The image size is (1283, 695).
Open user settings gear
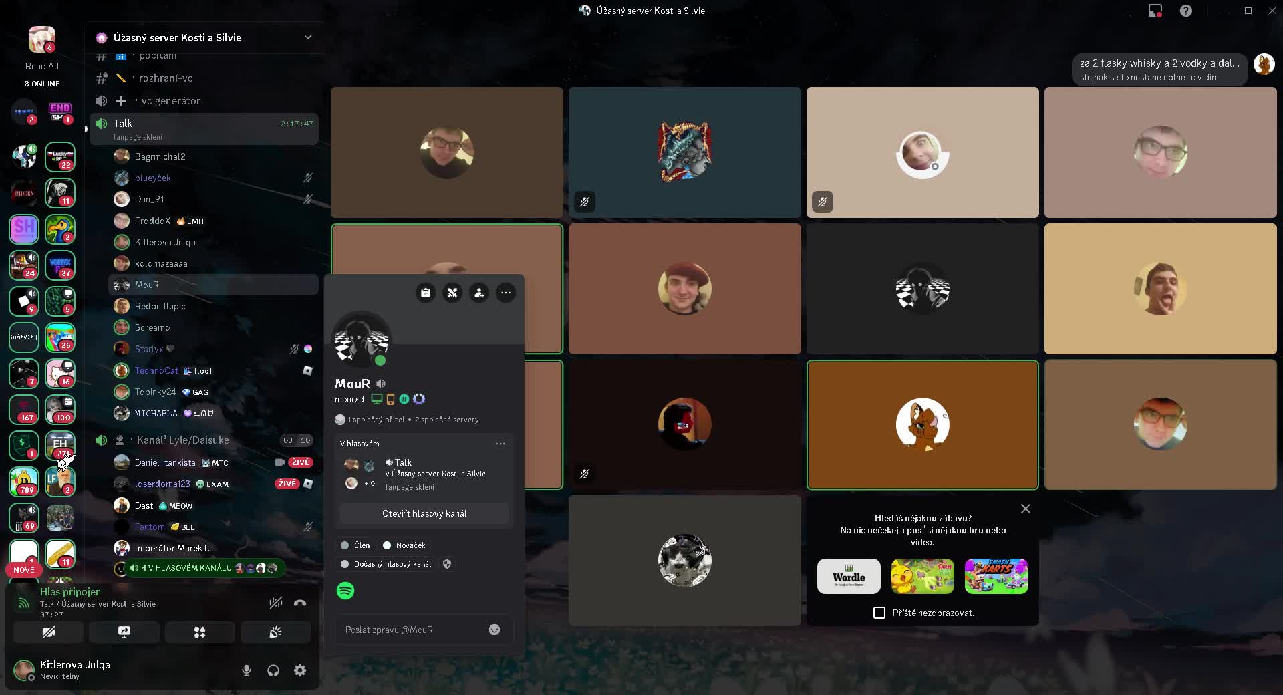(x=300, y=670)
